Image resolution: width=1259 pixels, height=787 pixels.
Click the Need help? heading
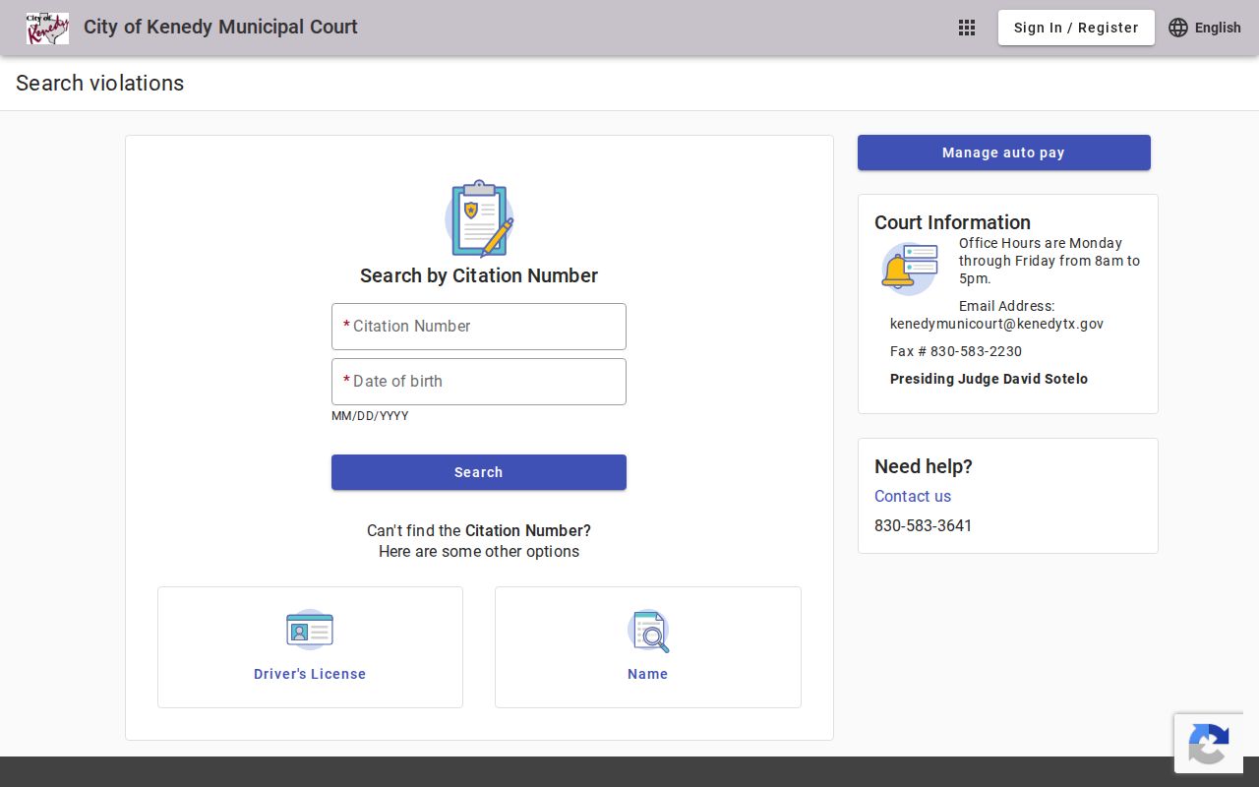coord(924,466)
